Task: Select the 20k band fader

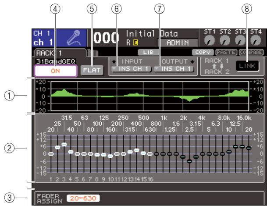Action: tap(249, 148)
